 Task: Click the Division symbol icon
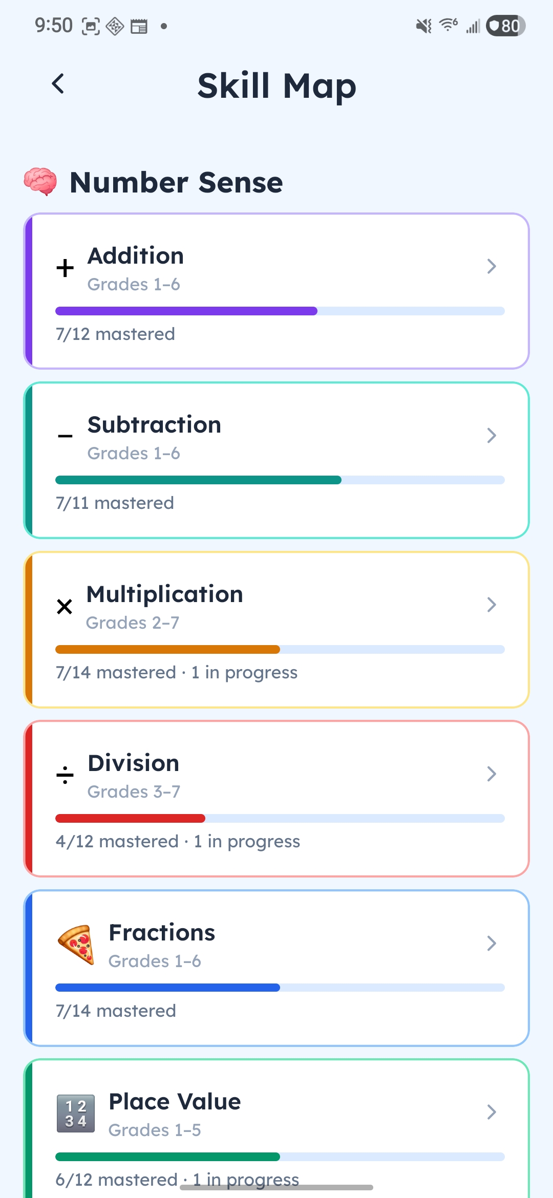pyautogui.click(x=65, y=775)
